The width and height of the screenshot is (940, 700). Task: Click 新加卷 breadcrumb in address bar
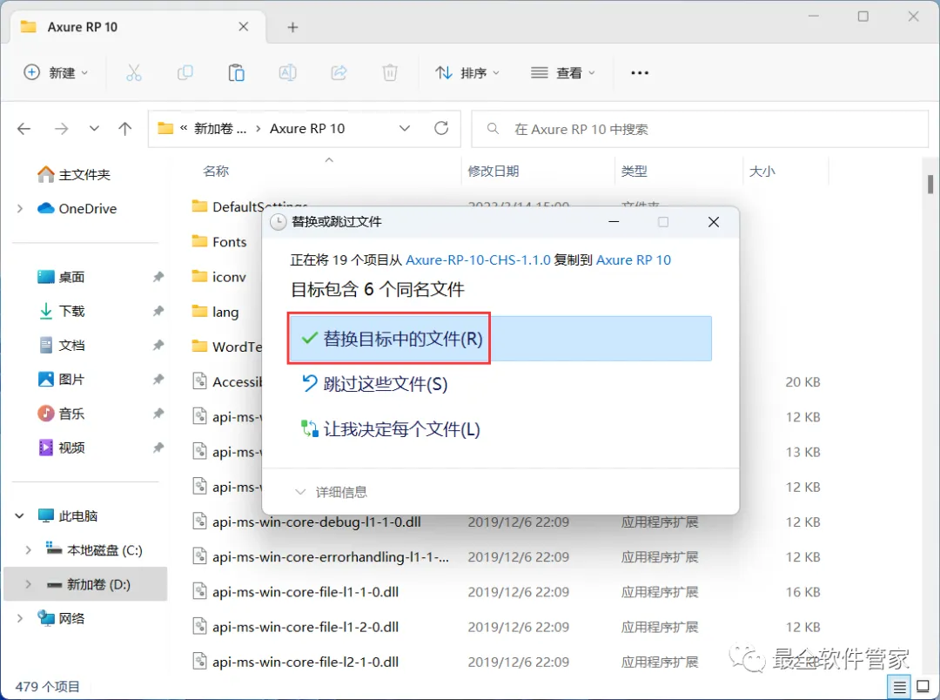click(x=220, y=128)
